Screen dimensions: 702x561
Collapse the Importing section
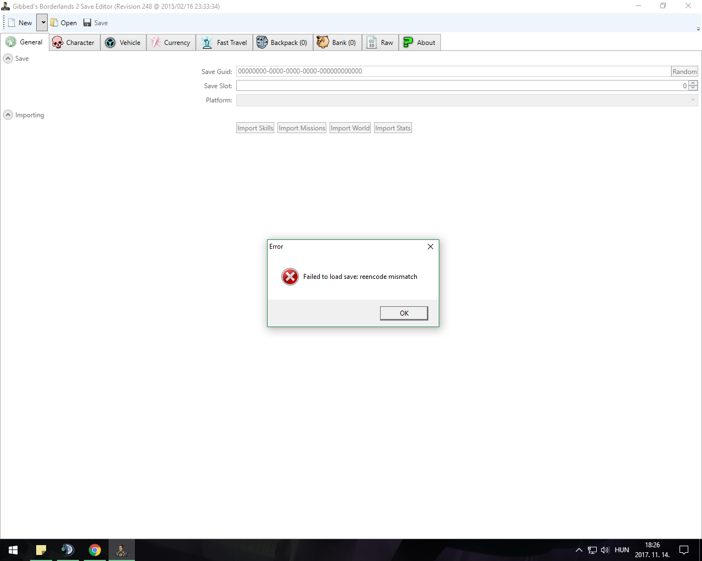pos(8,115)
